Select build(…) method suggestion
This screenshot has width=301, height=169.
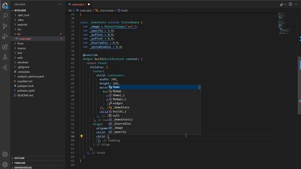click(154, 112)
